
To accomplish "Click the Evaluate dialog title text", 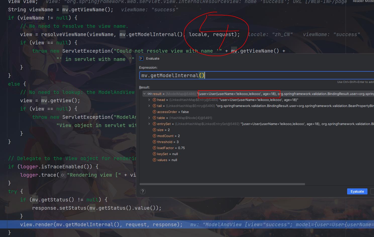I will point(153,58).
